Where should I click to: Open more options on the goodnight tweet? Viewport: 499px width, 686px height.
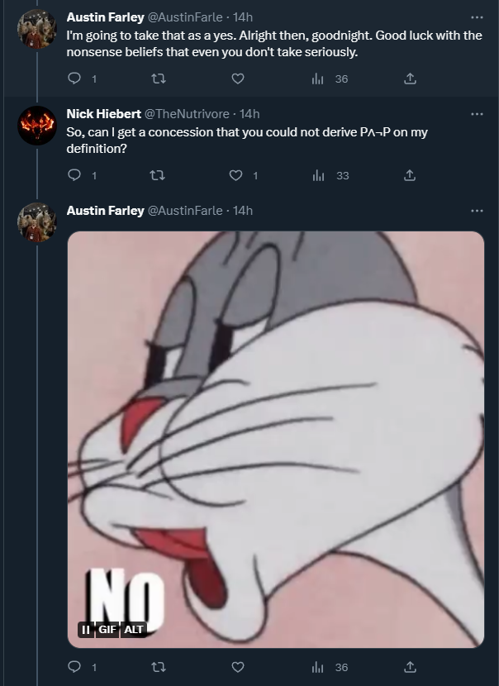477,17
